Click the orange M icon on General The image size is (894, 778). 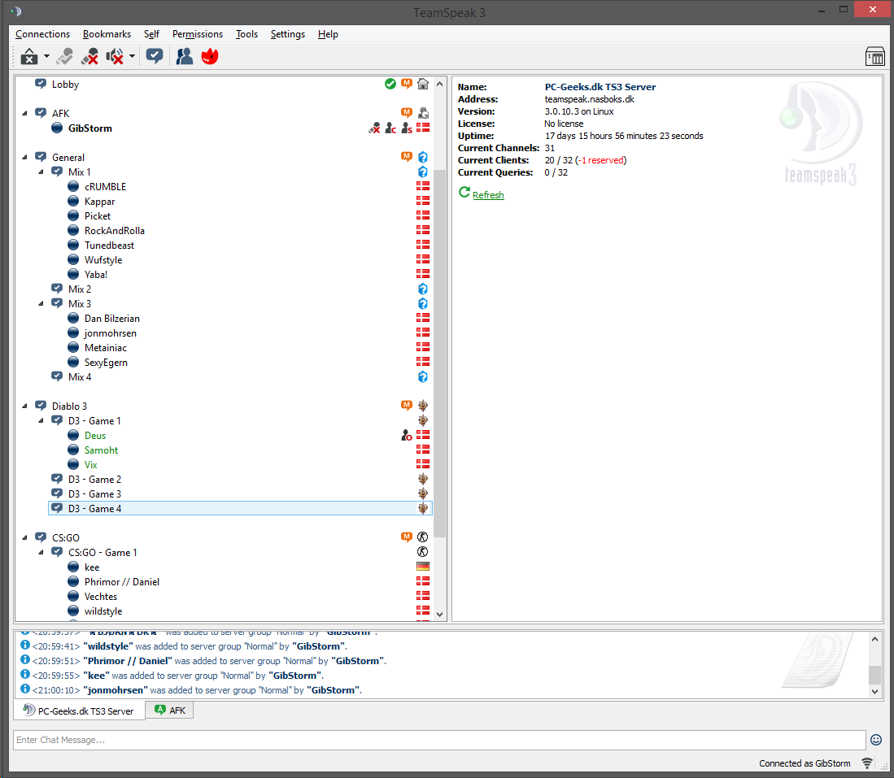(x=407, y=157)
